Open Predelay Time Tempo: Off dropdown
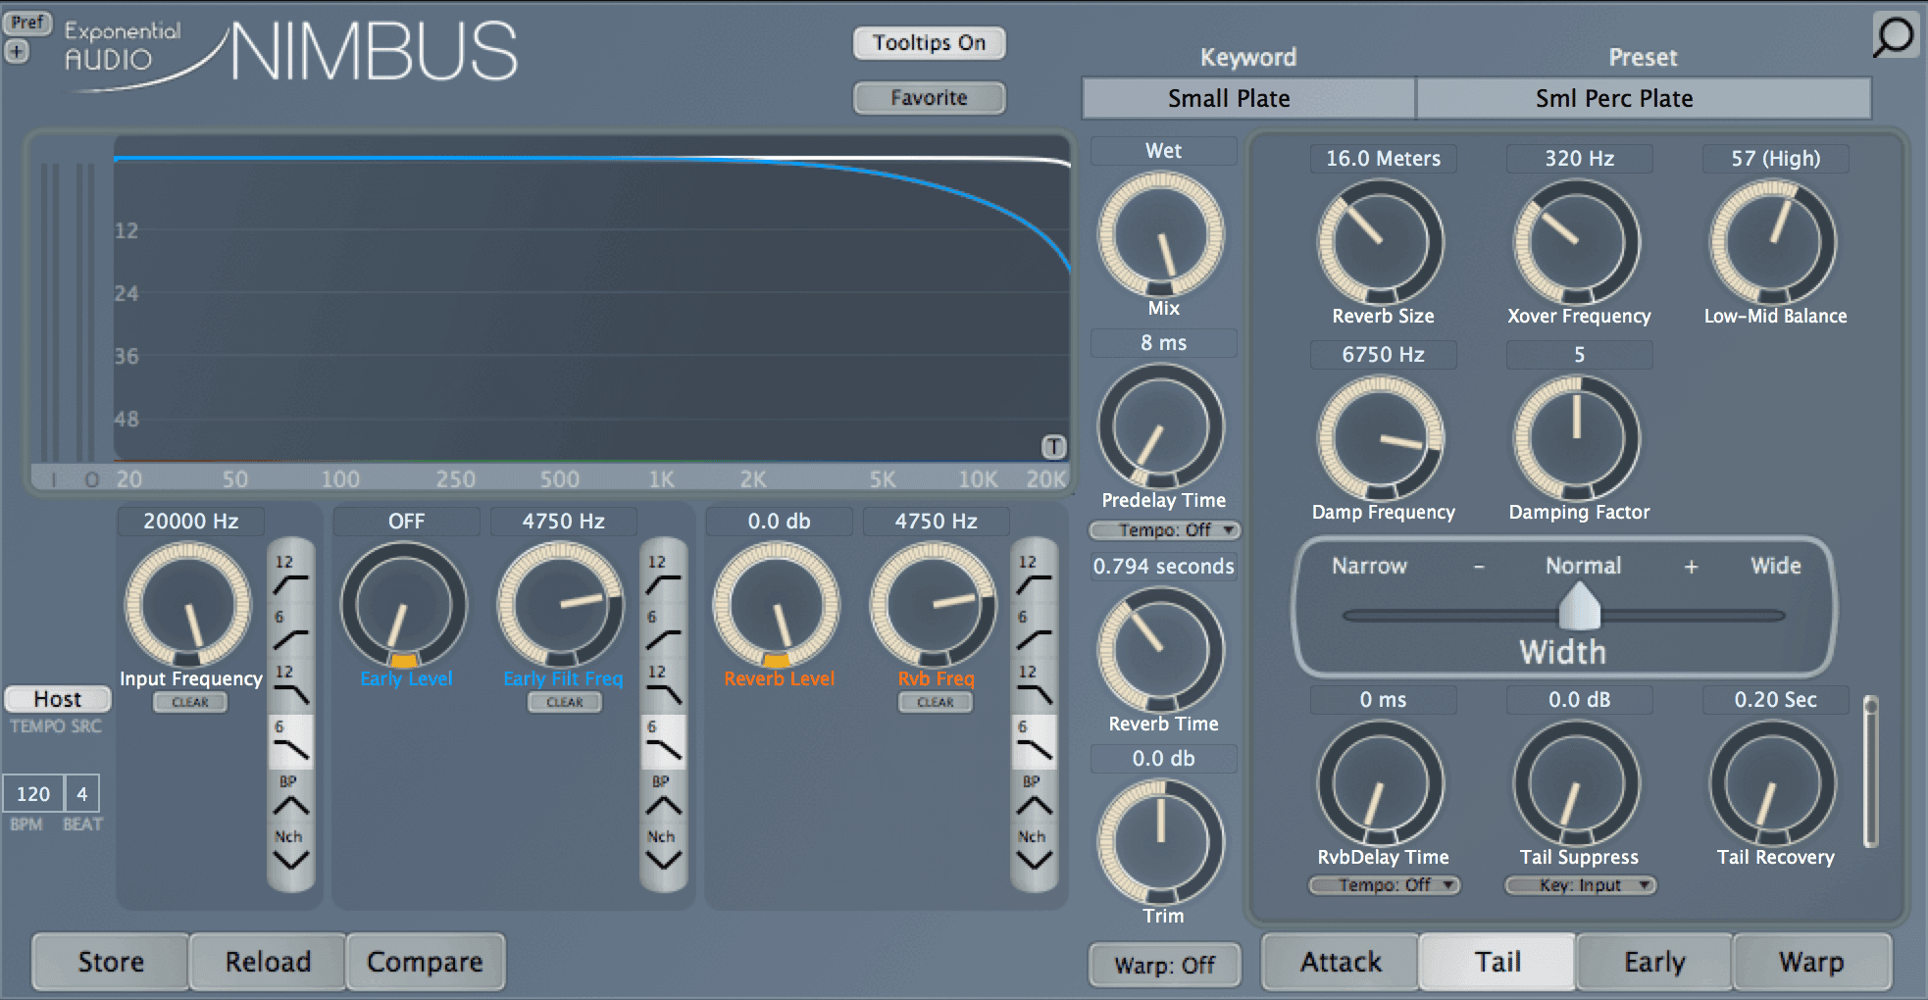 (x=1164, y=530)
